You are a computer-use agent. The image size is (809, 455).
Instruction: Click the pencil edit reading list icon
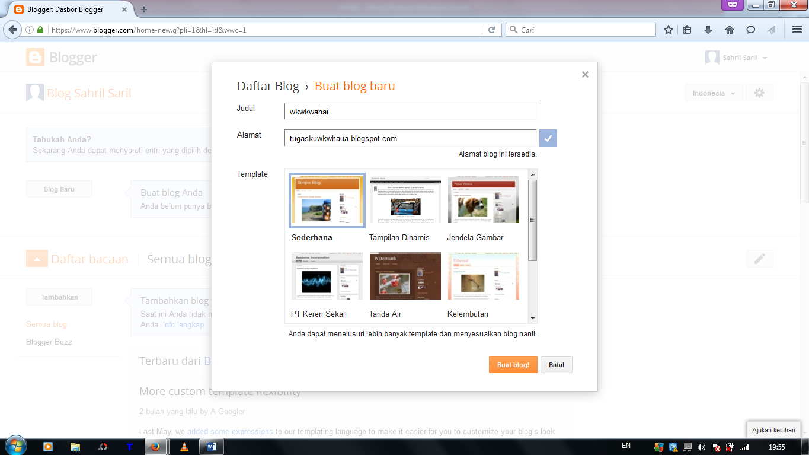click(x=760, y=259)
